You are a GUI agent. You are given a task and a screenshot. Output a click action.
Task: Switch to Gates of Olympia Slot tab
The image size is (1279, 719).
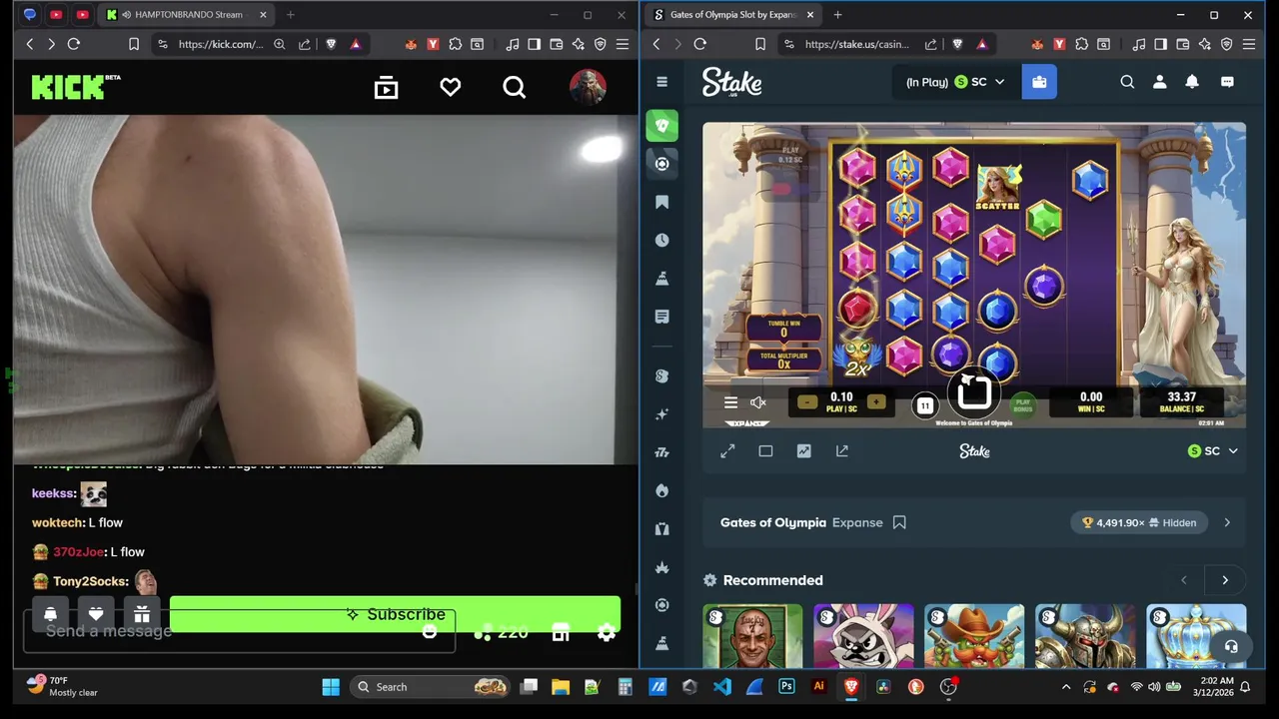(732, 15)
